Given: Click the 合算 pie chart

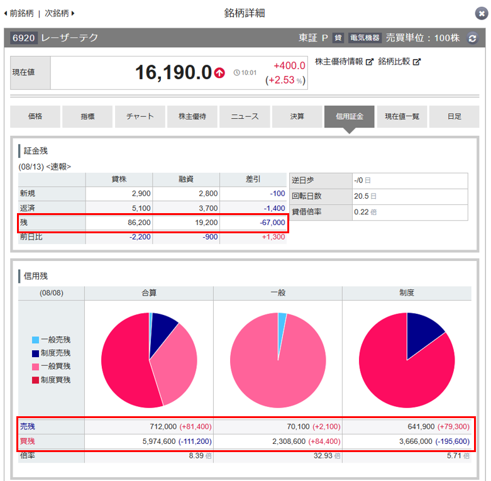Looking at the screenshot, I should click(149, 360).
